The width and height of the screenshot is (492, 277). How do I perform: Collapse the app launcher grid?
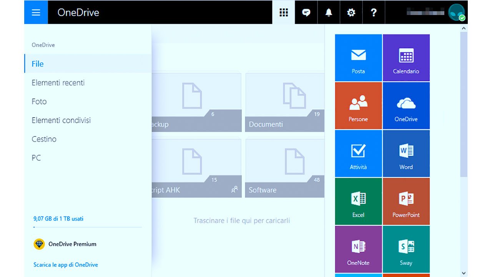284,12
